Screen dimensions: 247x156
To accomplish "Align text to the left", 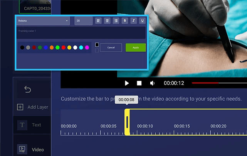I will [98, 21].
